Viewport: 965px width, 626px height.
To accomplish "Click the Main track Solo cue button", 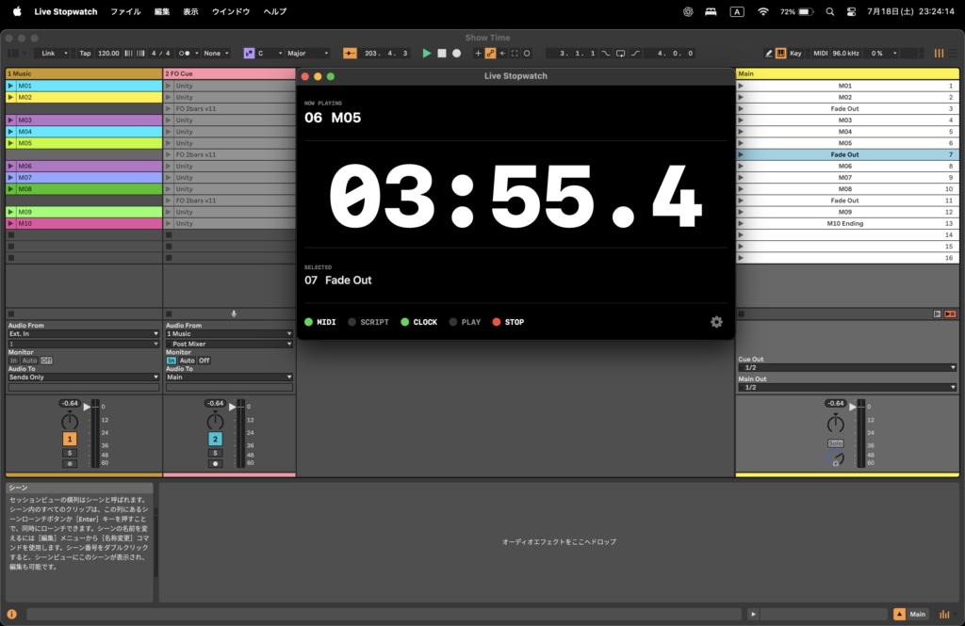I will pyautogui.click(x=835, y=443).
